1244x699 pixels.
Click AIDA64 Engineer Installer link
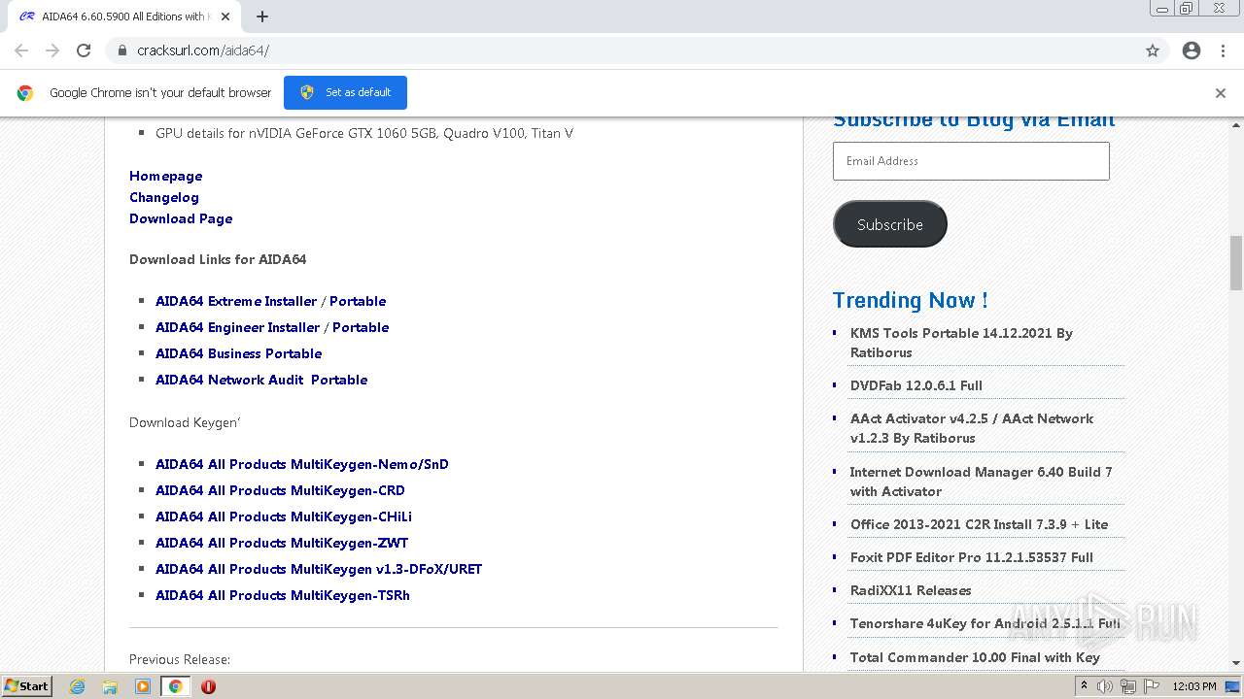pyautogui.click(x=238, y=327)
